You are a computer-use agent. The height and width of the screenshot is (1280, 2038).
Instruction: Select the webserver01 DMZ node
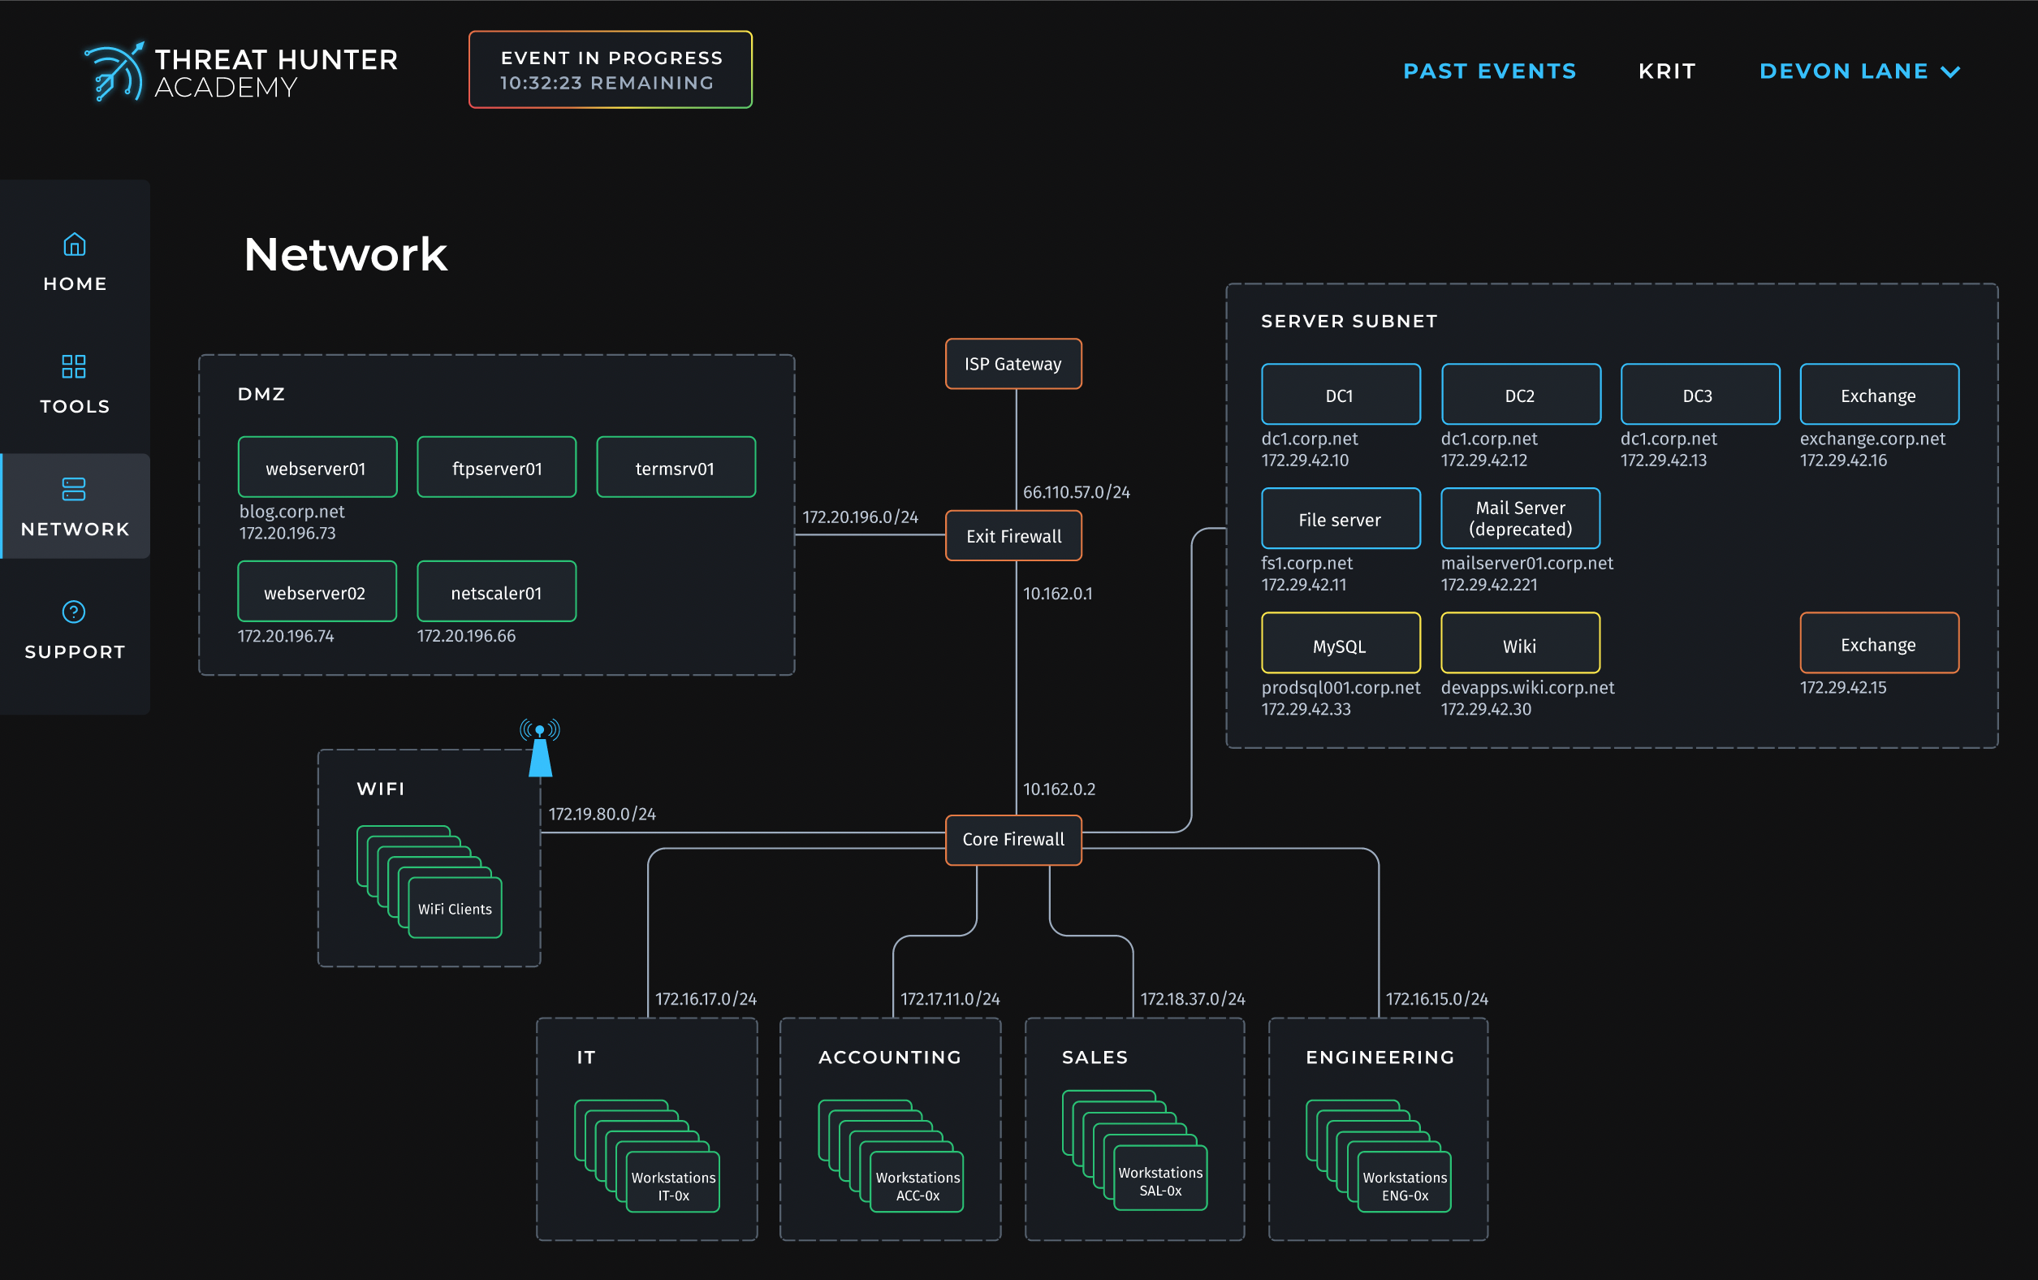pos(317,467)
